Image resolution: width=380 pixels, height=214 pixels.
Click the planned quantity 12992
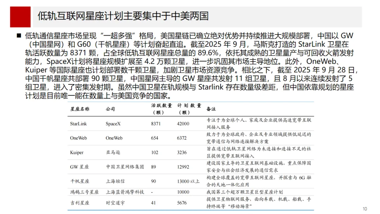coord(183,167)
